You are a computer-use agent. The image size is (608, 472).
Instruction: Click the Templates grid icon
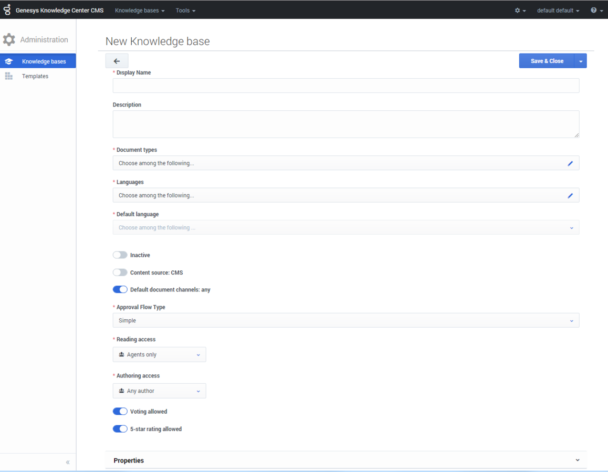(8, 76)
